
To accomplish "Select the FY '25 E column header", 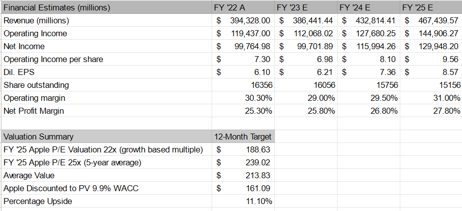I will pyautogui.click(x=431, y=7).
